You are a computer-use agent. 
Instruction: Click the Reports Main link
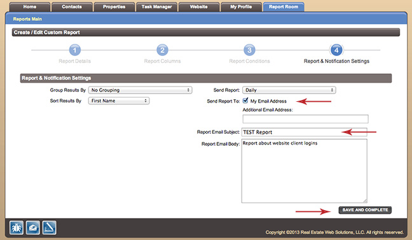(x=27, y=19)
